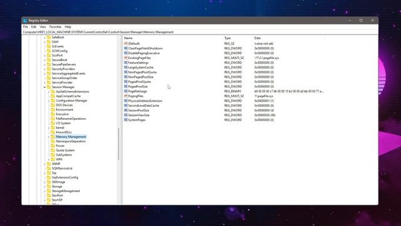Viewport: 401px width, 226px height.
Task: Click the SystemPages value icon
Action: click(125, 120)
